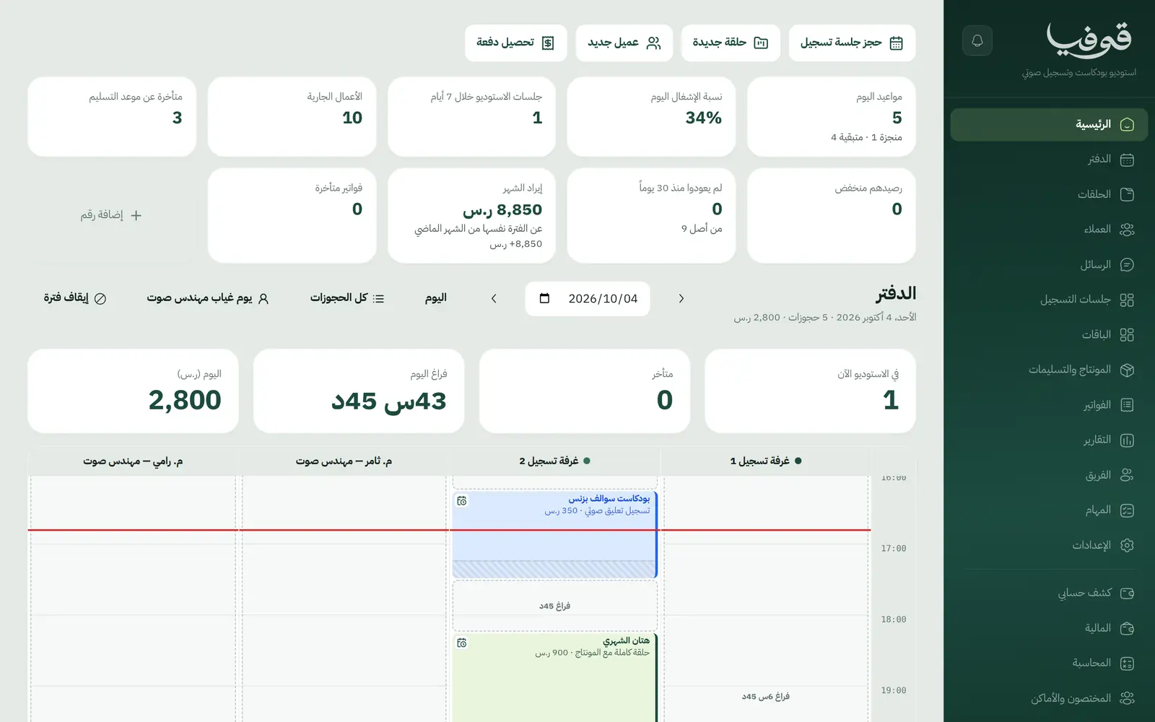This screenshot has height=722, width=1155.
Task: Click حجز جلسة تسجيل button
Action: pos(852,43)
